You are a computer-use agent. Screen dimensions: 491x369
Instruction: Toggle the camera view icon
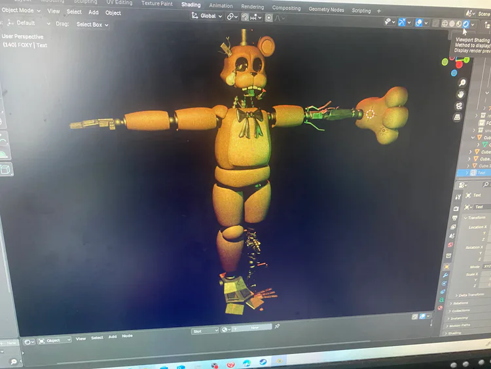[459, 106]
